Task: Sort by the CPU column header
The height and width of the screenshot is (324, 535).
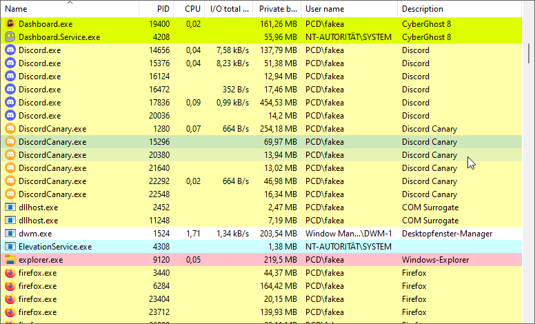Action: 192,9
